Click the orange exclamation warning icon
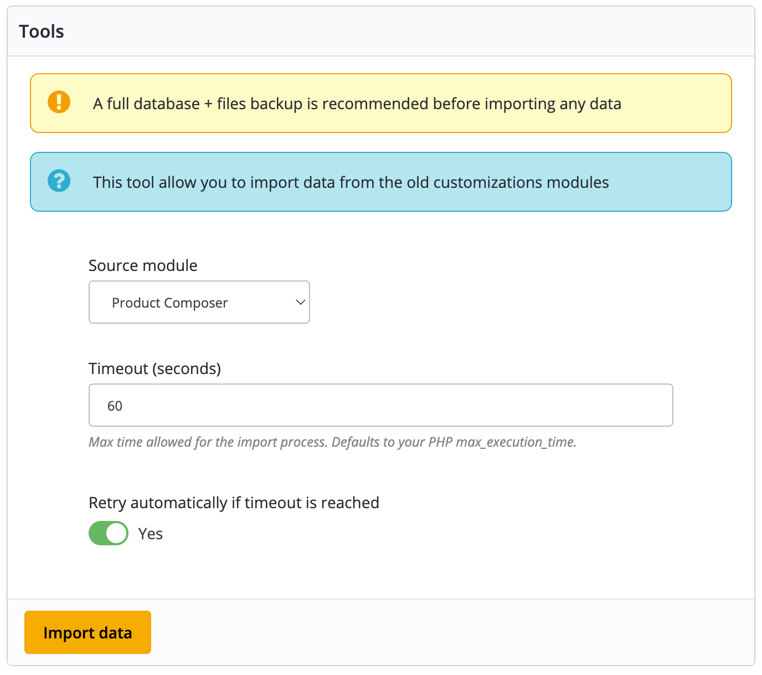Screen dimensions: 762x675 [x=59, y=103]
